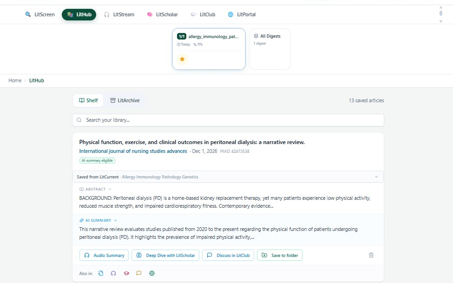Click the "Dec 1, 2026" publication date
Image resolution: width=453 pixels, height=283 pixels.
point(204,151)
